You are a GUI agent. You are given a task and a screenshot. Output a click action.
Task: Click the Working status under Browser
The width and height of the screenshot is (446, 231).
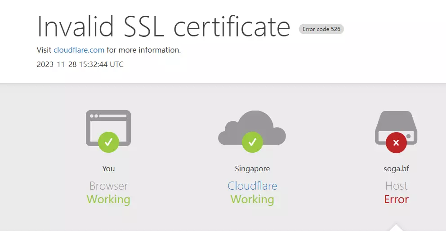pyautogui.click(x=108, y=199)
